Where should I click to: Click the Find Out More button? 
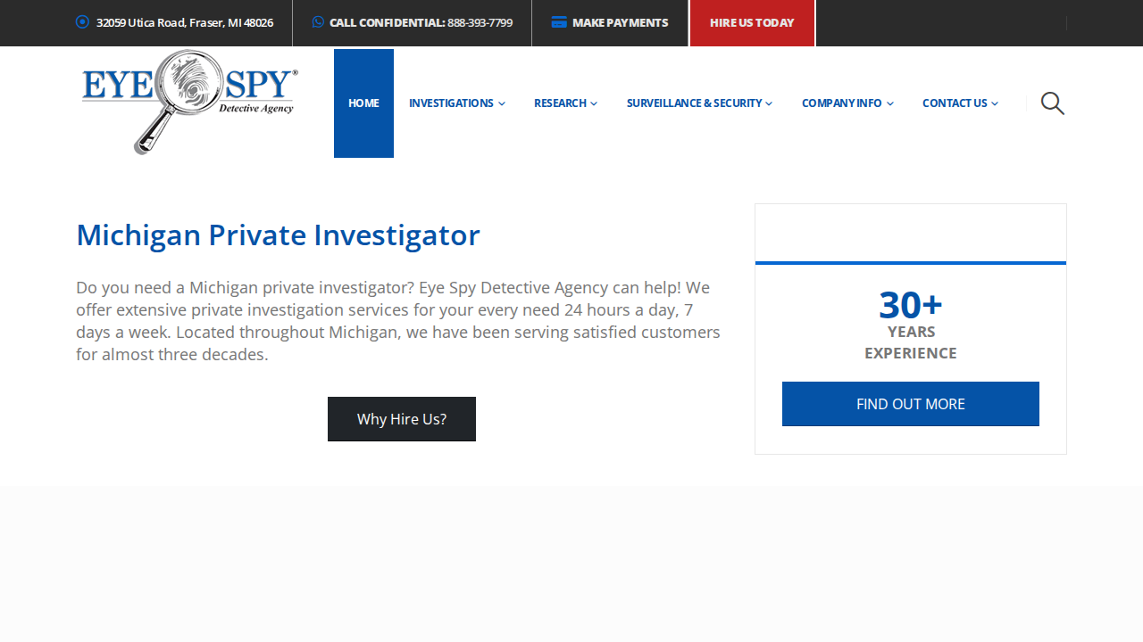911,404
